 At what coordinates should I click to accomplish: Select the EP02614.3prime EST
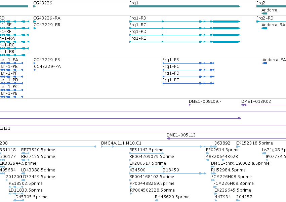208,153
